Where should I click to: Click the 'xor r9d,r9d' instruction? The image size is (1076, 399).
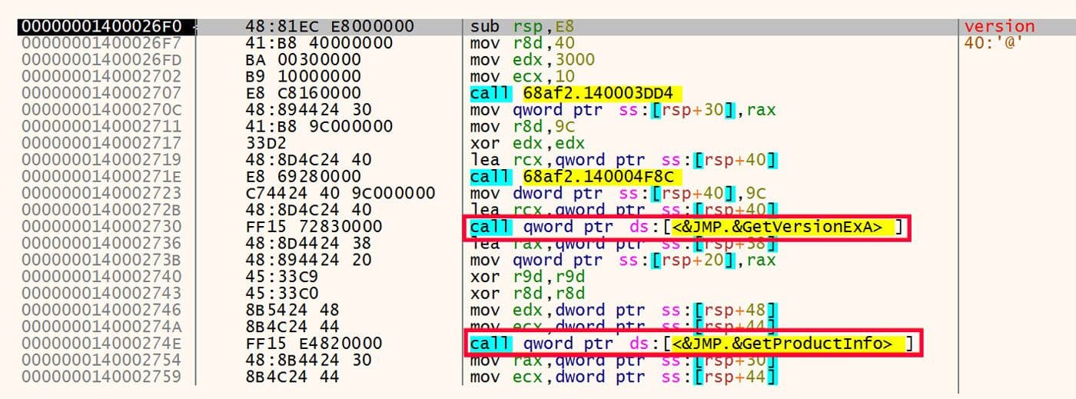526,277
